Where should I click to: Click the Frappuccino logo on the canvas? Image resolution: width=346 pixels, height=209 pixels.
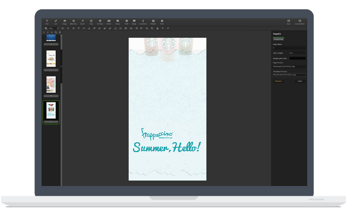[157, 134]
